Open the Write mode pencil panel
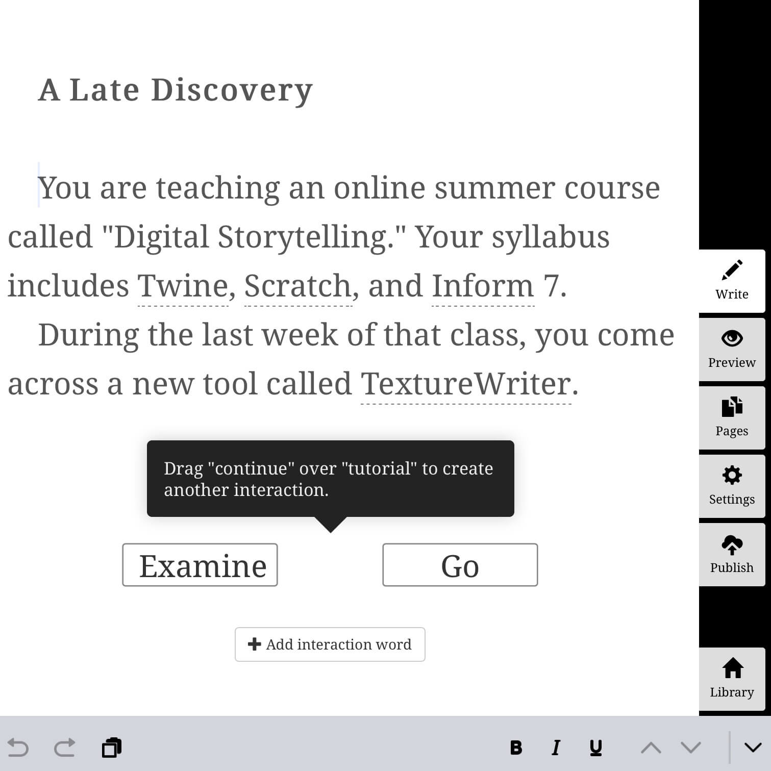 point(732,281)
